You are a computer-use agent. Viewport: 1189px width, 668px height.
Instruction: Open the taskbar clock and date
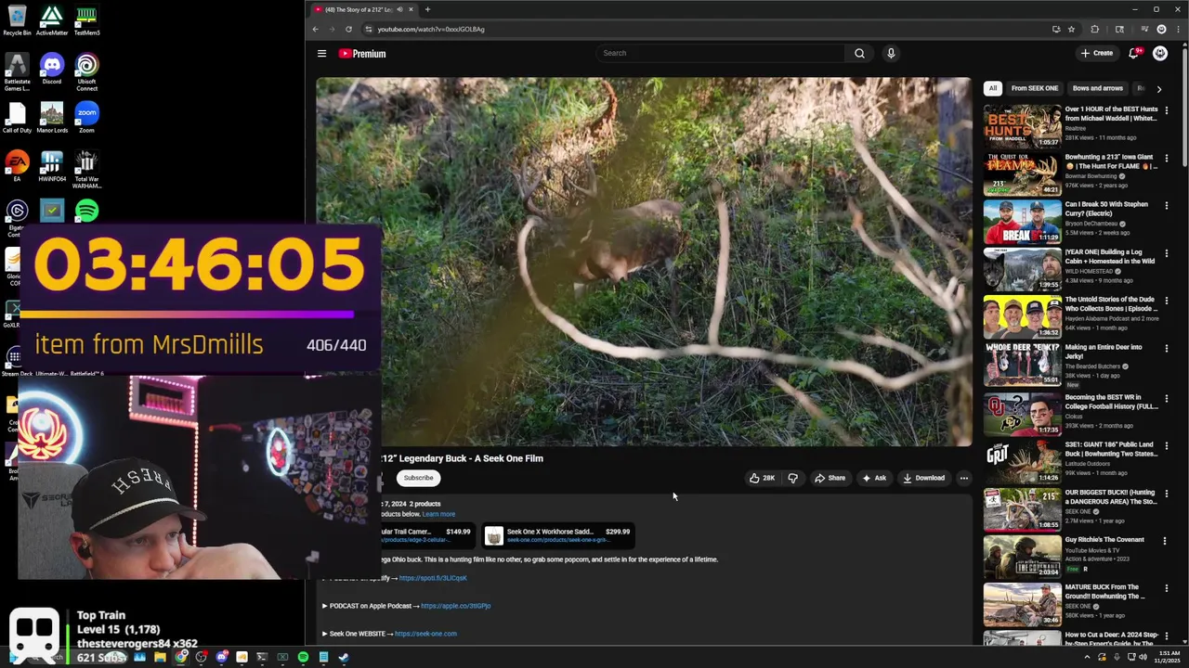(x=1168, y=657)
